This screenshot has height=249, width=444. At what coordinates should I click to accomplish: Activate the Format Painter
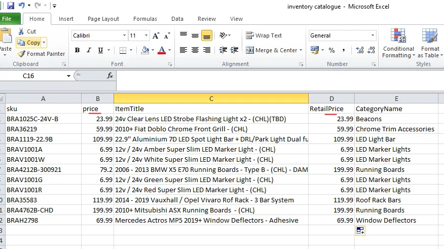(41, 54)
